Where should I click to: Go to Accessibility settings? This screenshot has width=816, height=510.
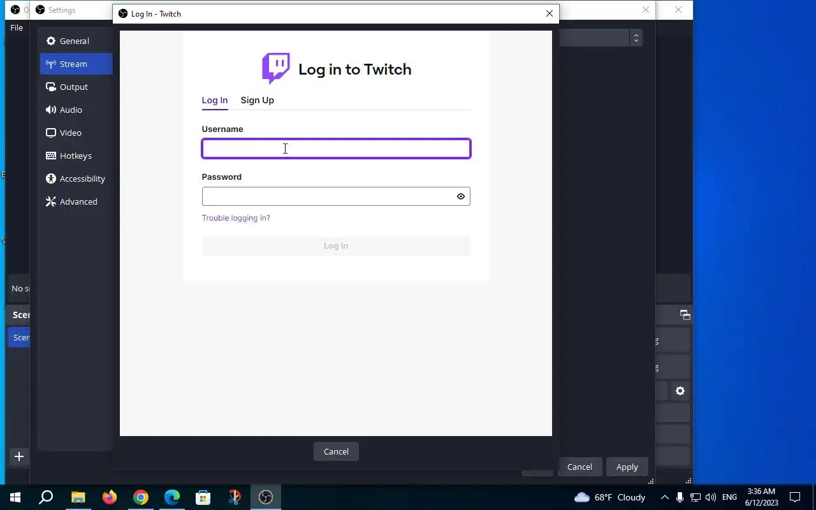(x=76, y=178)
